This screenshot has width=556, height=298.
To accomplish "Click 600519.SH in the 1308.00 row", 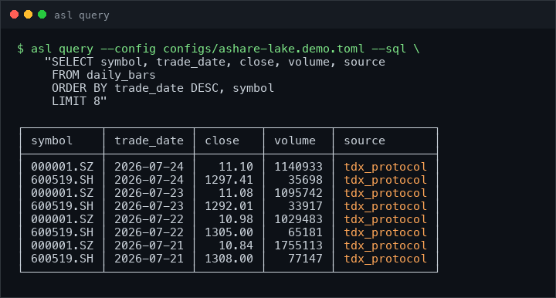I will pos(62,259).
